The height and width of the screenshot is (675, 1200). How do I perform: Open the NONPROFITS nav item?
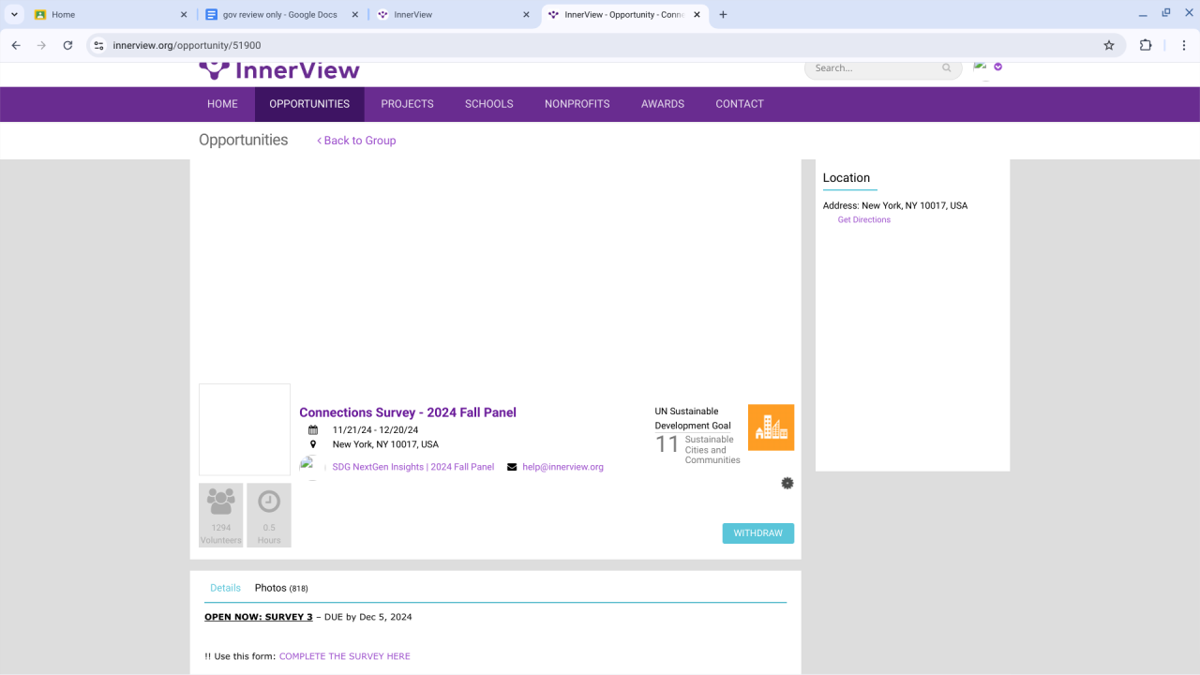pos(577,104)
